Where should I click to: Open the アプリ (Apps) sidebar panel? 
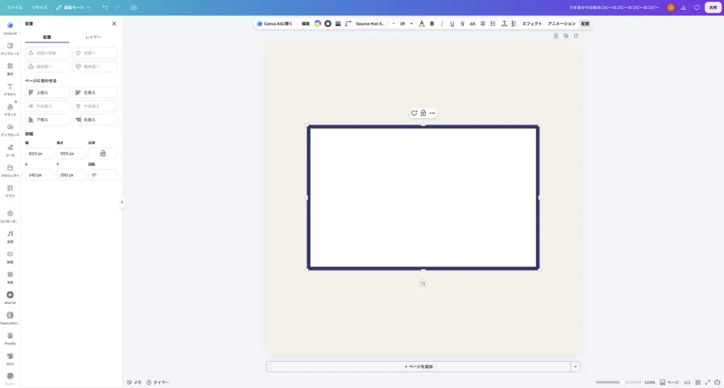10,191
